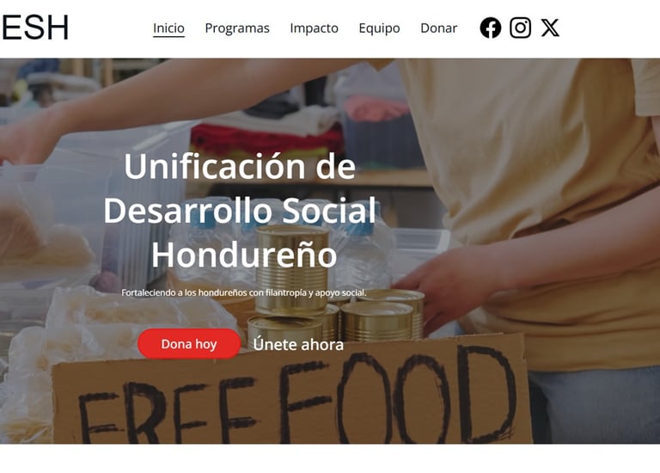The width and height of the screenshot is (660, 473).
Task: Choose Donar in the top navigation
Action: 438,28
